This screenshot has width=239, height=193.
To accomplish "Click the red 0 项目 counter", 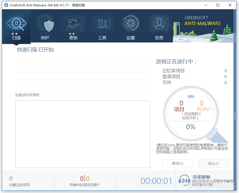I will 179,106.
